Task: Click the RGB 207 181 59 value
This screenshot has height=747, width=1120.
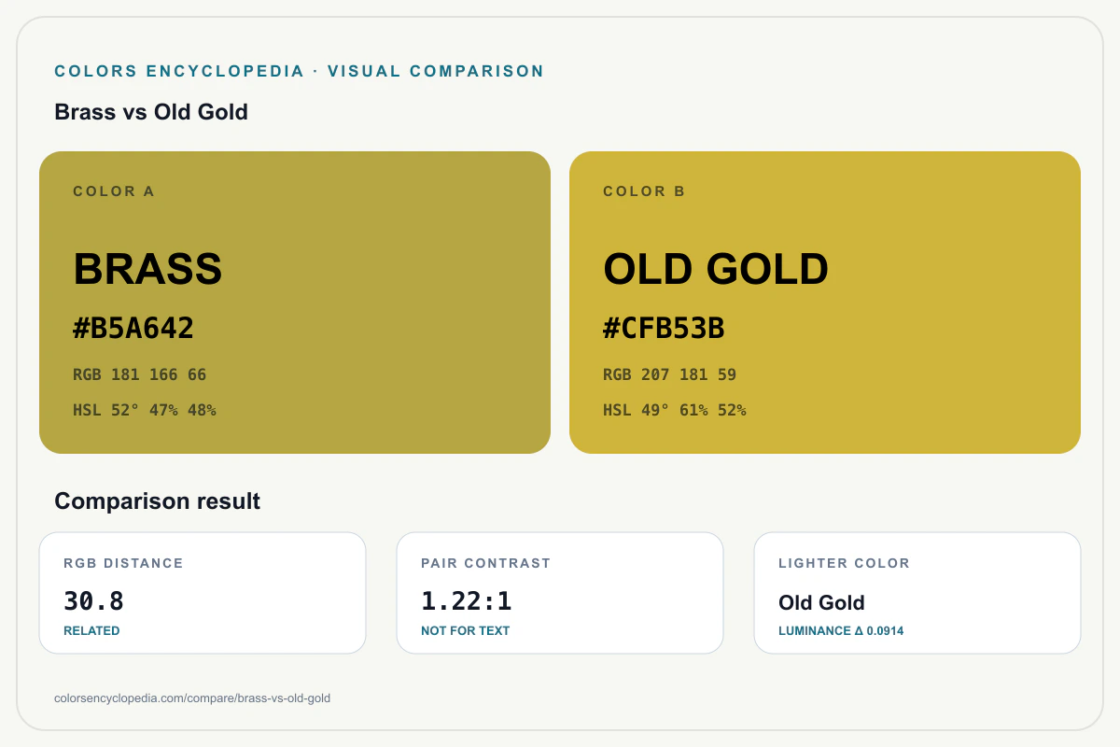Action: [670, 375]
